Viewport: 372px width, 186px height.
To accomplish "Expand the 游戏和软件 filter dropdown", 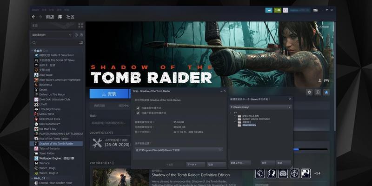I will 52,35.
